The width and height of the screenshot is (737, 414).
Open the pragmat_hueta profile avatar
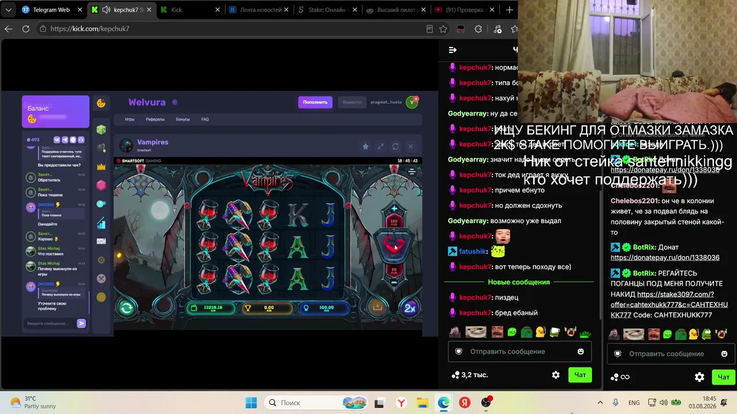(412, 102)
